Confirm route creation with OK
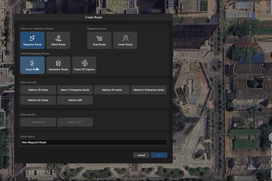The height and width of the screenshot is (181, 272). coord(159,155)
